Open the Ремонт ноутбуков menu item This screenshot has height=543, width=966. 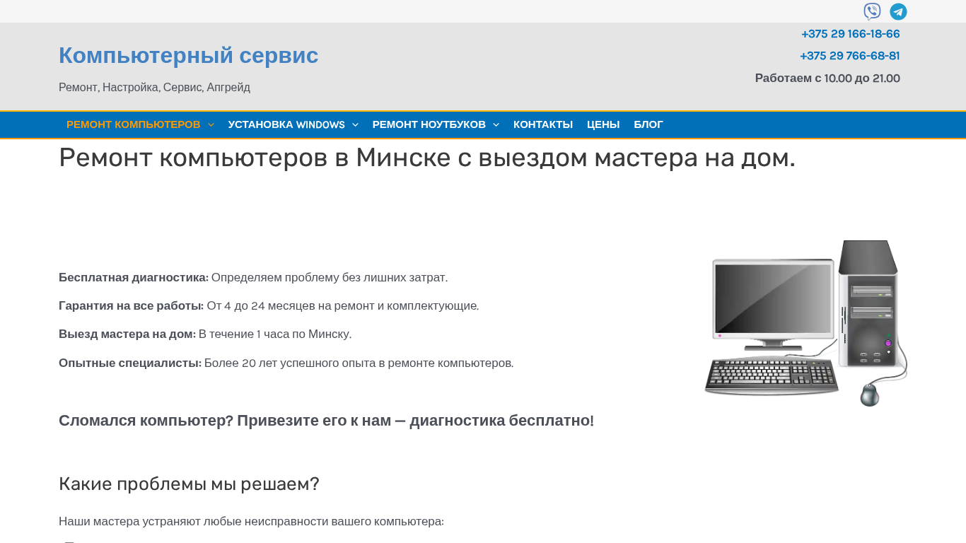click(429, 124)
